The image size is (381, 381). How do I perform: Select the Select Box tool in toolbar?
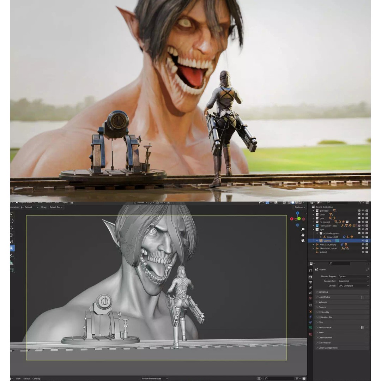click(12, 214)
